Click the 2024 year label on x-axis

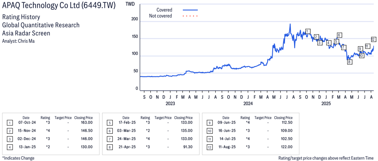(248, 104)
